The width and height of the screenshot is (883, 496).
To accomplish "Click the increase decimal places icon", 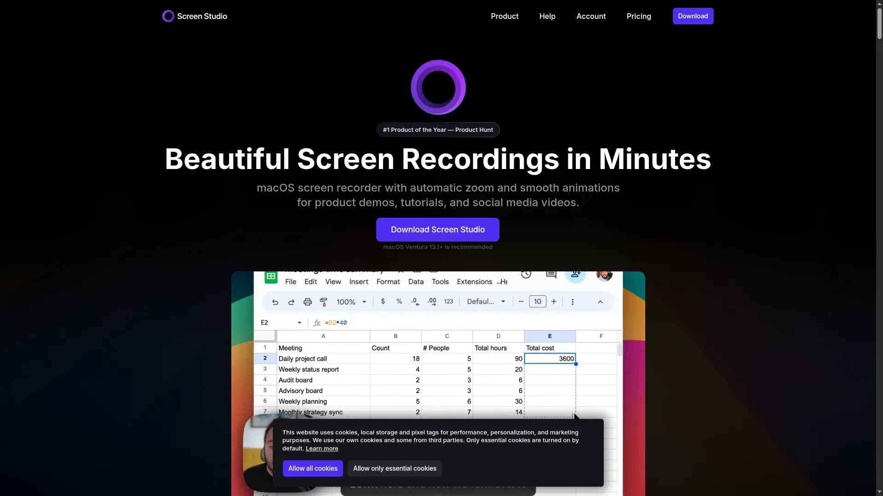I will (432, 302).
